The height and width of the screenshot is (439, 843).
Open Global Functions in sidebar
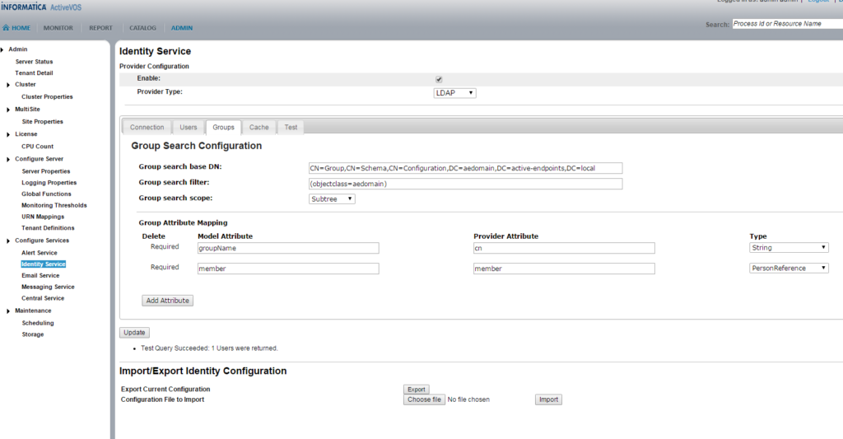point(46,194)
